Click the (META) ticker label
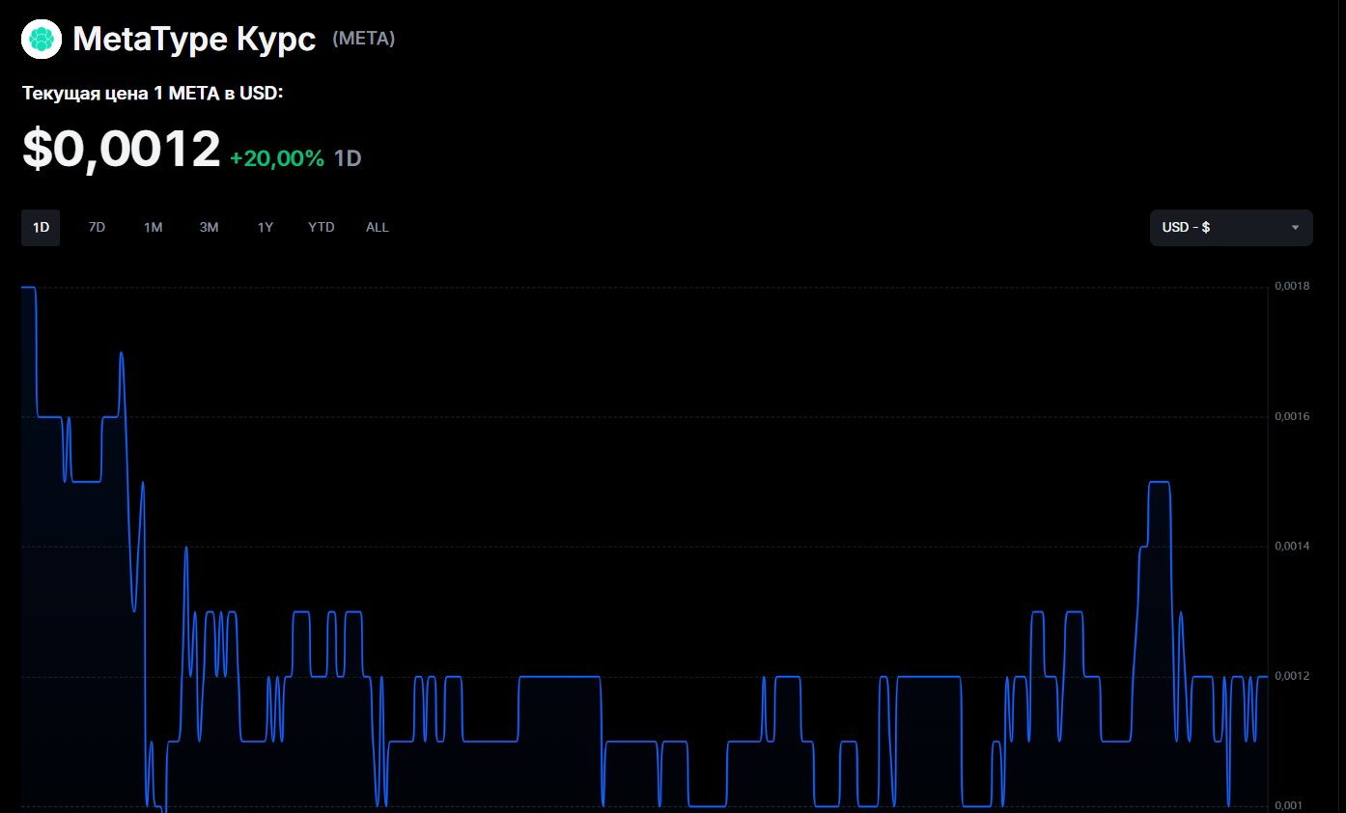The height and width of the screenshot is (813, 1346). pyautogui.click(x=363, y=40)
